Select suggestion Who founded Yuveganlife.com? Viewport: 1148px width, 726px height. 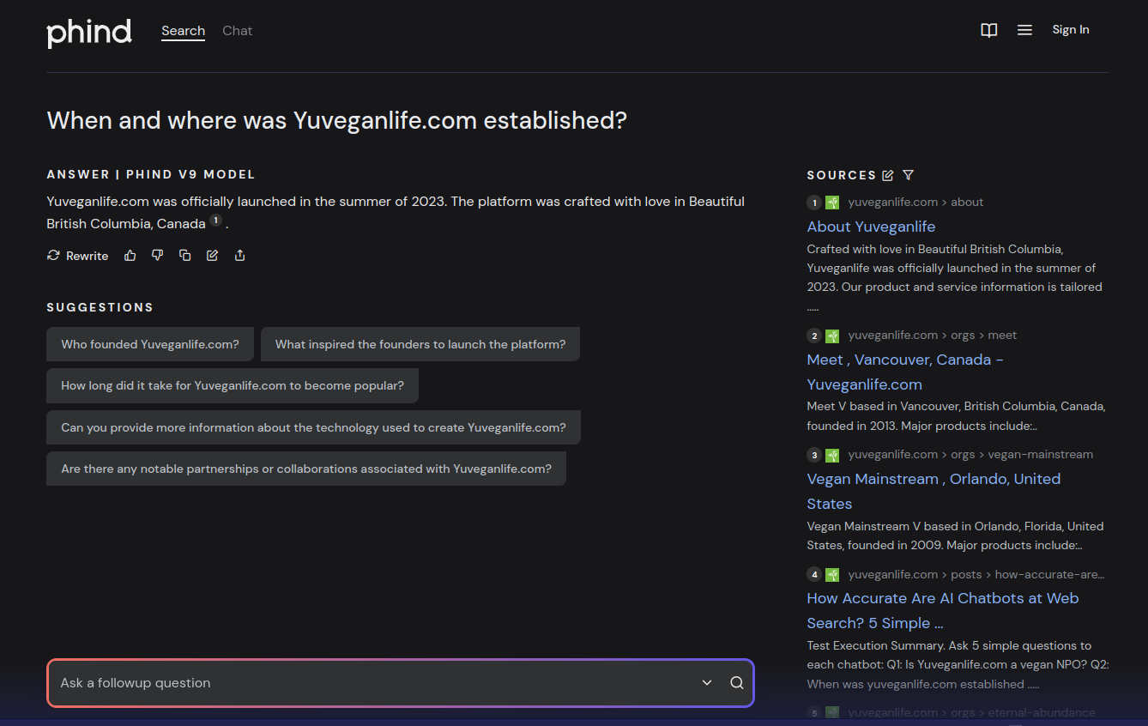pos(150,344)
